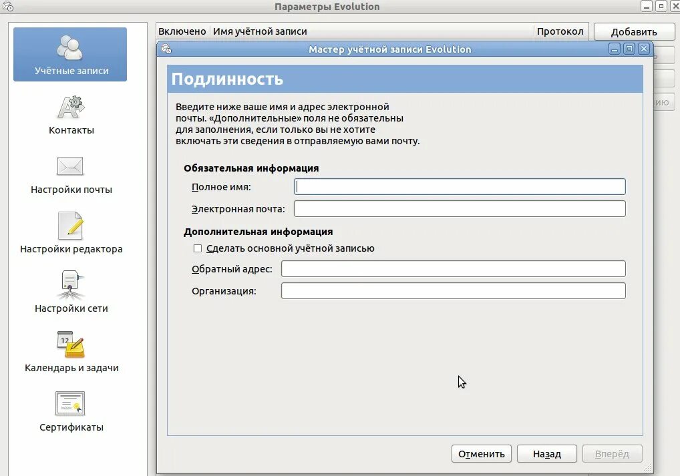The width and height of the screenshot is (680, 476).
Task: Open the Настройки сети network icon
Action: (x=70, y=285)
